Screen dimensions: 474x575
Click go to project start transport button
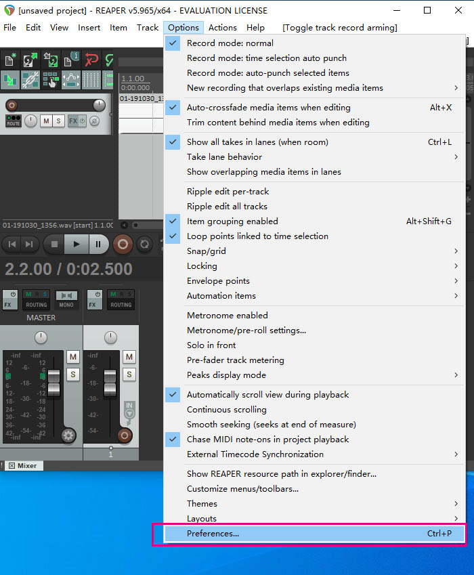(12, 244)
